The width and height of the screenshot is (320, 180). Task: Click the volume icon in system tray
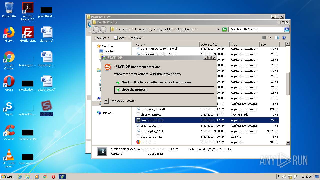[284, 177]
